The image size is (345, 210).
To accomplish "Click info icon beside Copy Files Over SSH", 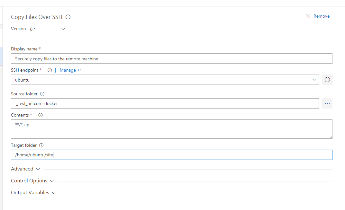I will tap(68, 17).
